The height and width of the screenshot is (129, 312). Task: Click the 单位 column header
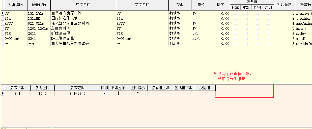[201, 5]
